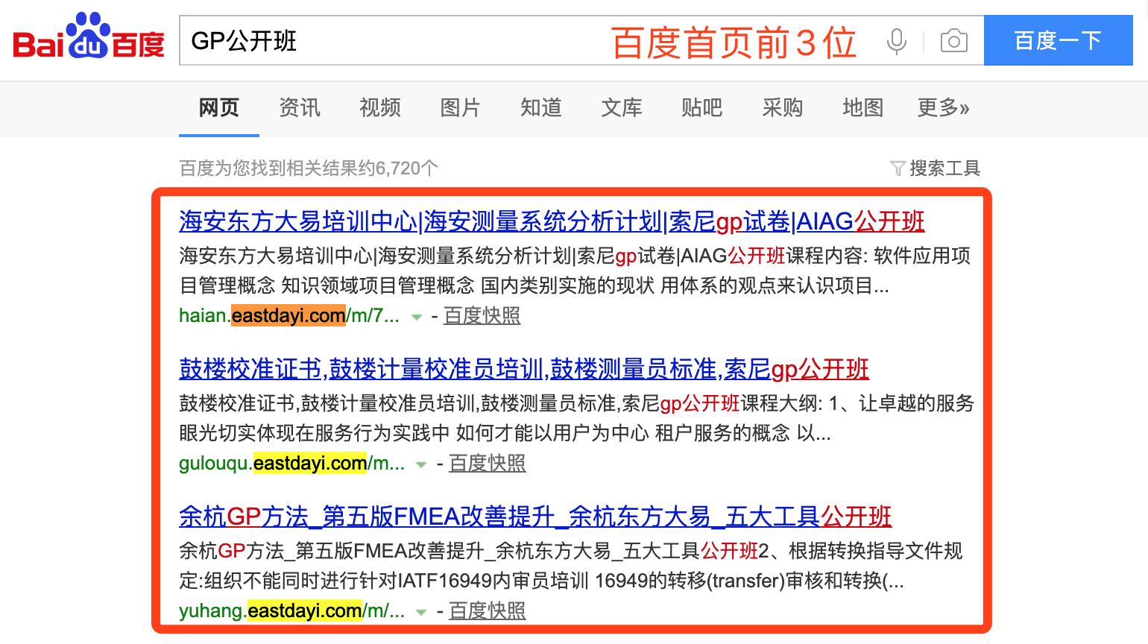Open the 更多» more options menu
Viewport: 1148px width, 644px height.
click(942, 109)
